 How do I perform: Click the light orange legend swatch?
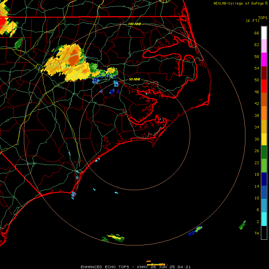pos(264,113)
